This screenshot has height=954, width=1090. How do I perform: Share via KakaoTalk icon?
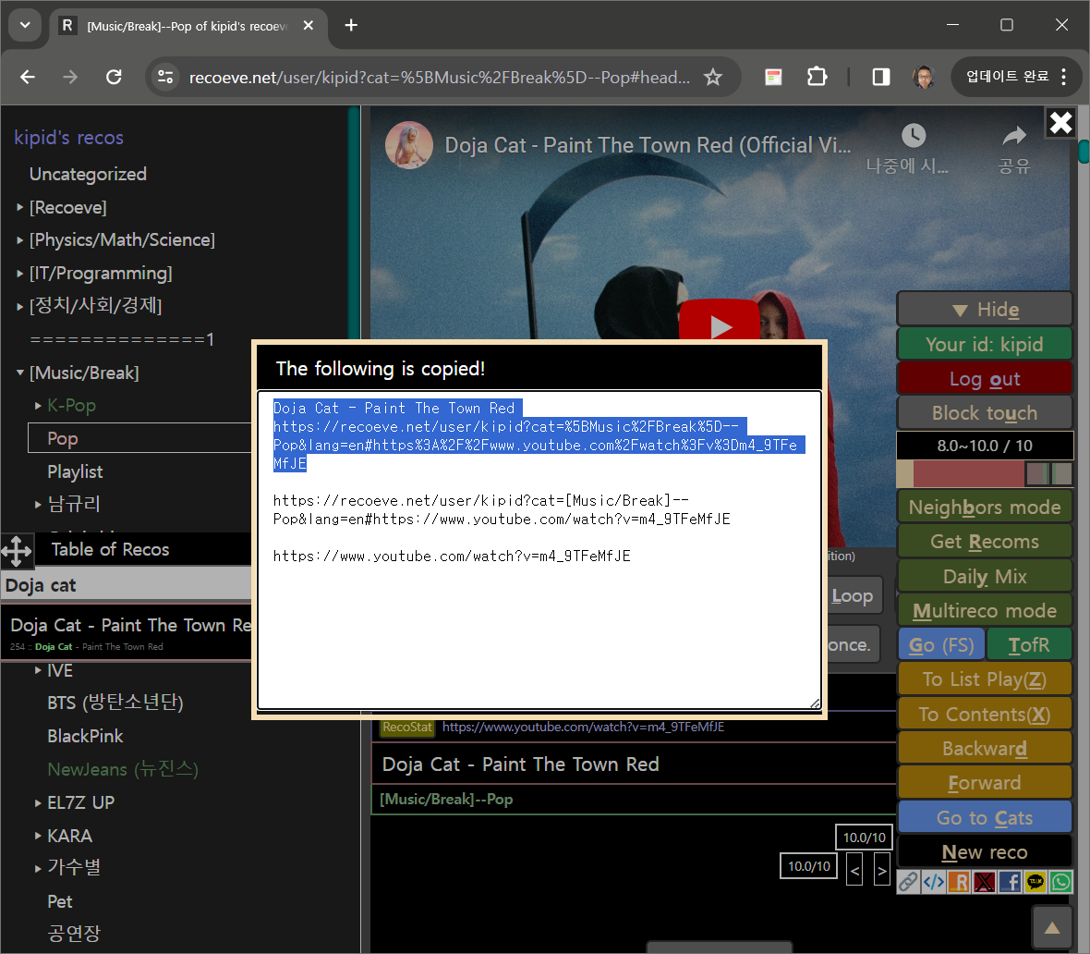(x=1035, y=882)
